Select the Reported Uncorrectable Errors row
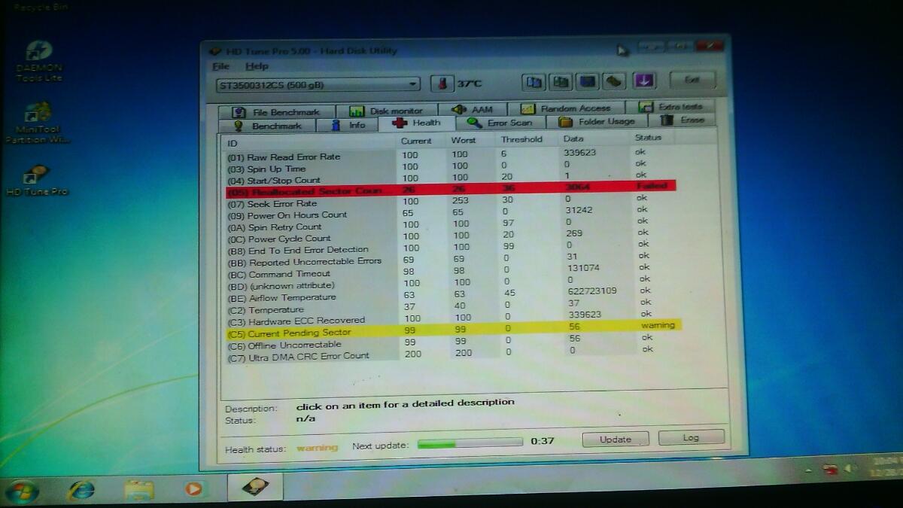The image size is (903, 508). point(451,260)
